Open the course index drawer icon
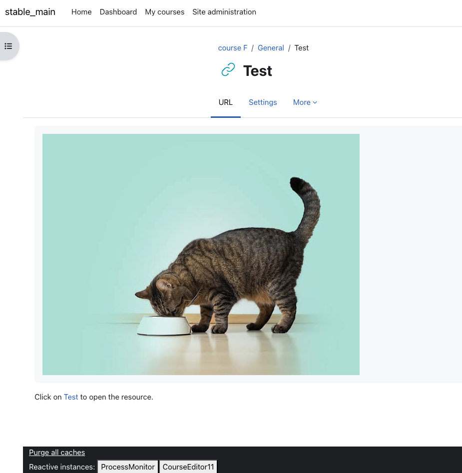Image resolution: width=462 pixels, height=473 pixels. point(8,46)
